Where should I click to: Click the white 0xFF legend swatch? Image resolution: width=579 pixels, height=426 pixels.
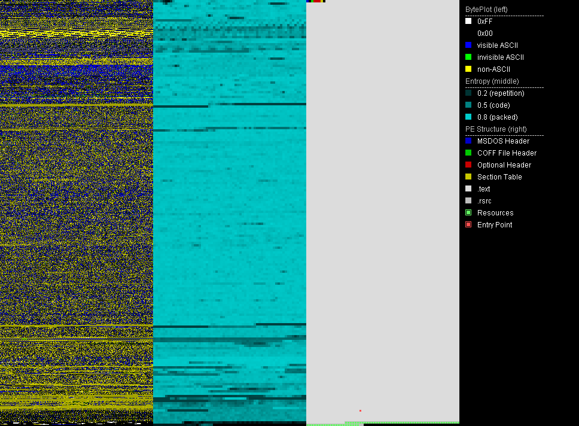pyautogui.click(x=468, y=22)
